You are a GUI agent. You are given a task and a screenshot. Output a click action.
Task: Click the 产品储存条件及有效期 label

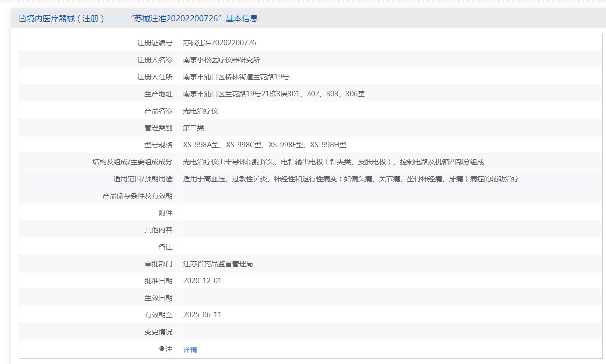coord(137,196)
